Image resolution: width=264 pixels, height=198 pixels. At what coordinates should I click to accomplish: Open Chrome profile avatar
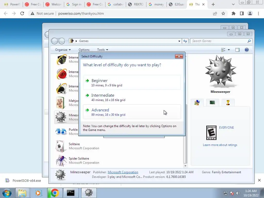tap(250, 13)
